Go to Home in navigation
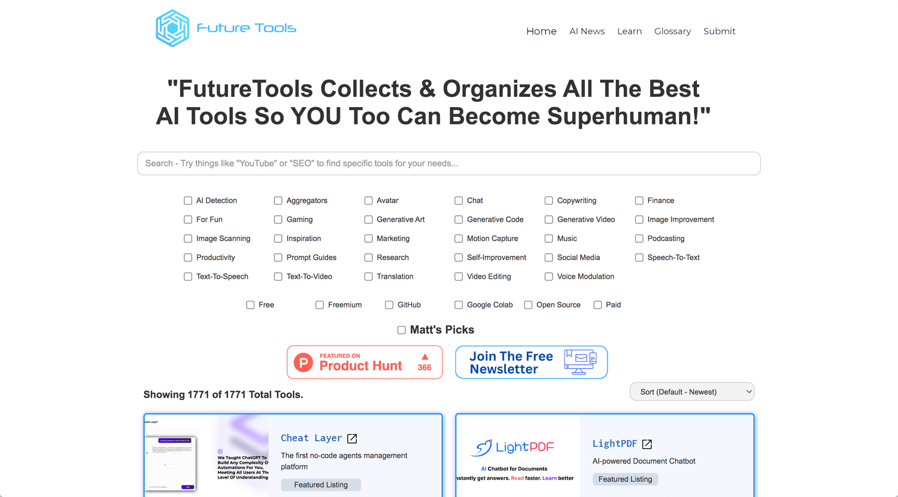898x497 pixels. [x=541, y=31]
